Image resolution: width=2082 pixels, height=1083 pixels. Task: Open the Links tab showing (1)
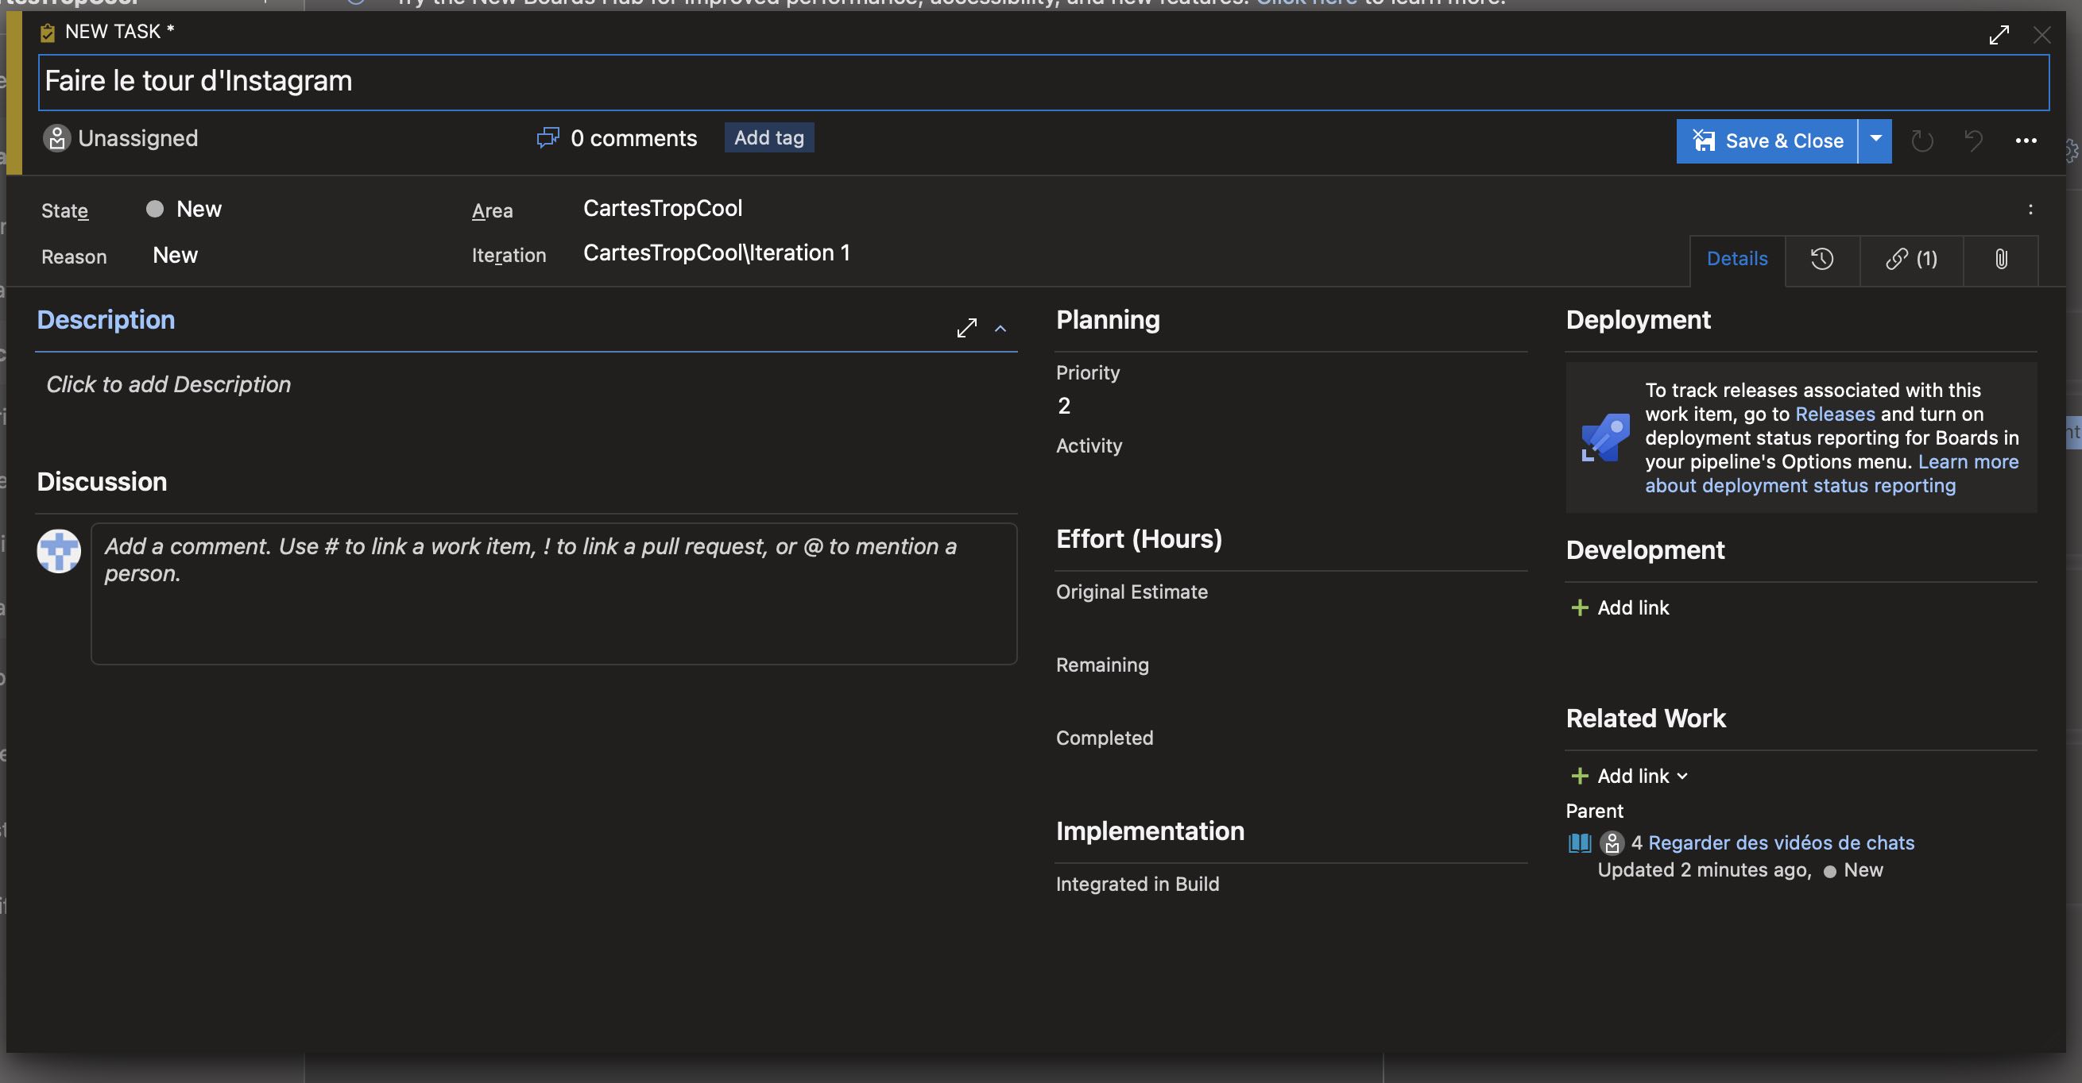(1911, 258)
